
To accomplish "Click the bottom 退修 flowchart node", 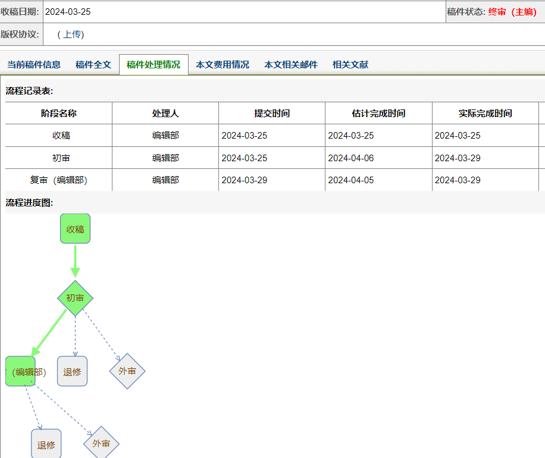I will point(46,444).
